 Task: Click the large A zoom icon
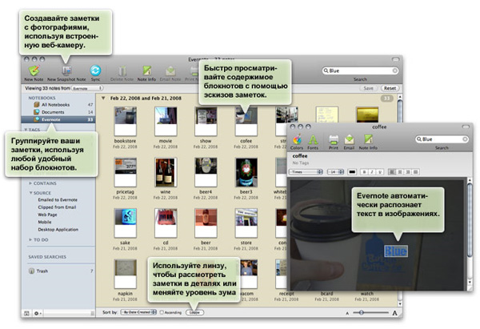[x=395, y=313]
